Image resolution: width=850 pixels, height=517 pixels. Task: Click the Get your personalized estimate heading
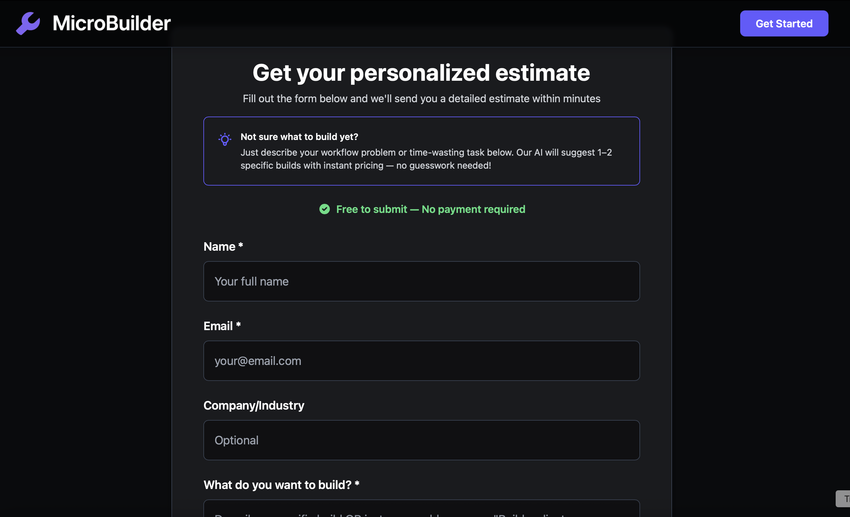tap(421, 73)
